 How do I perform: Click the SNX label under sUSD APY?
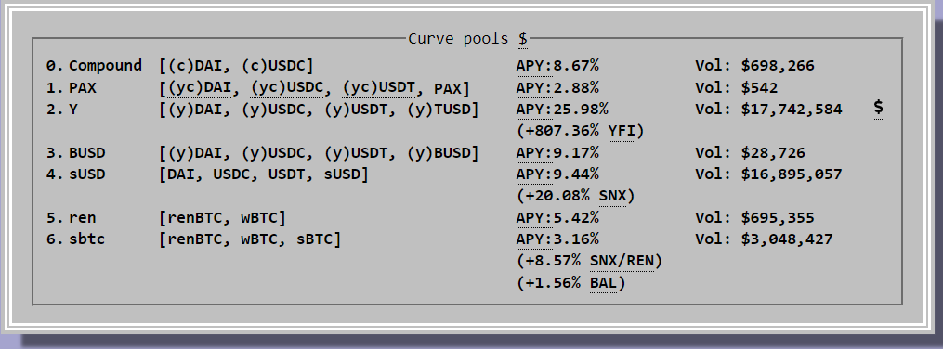[x=612, y=197]
